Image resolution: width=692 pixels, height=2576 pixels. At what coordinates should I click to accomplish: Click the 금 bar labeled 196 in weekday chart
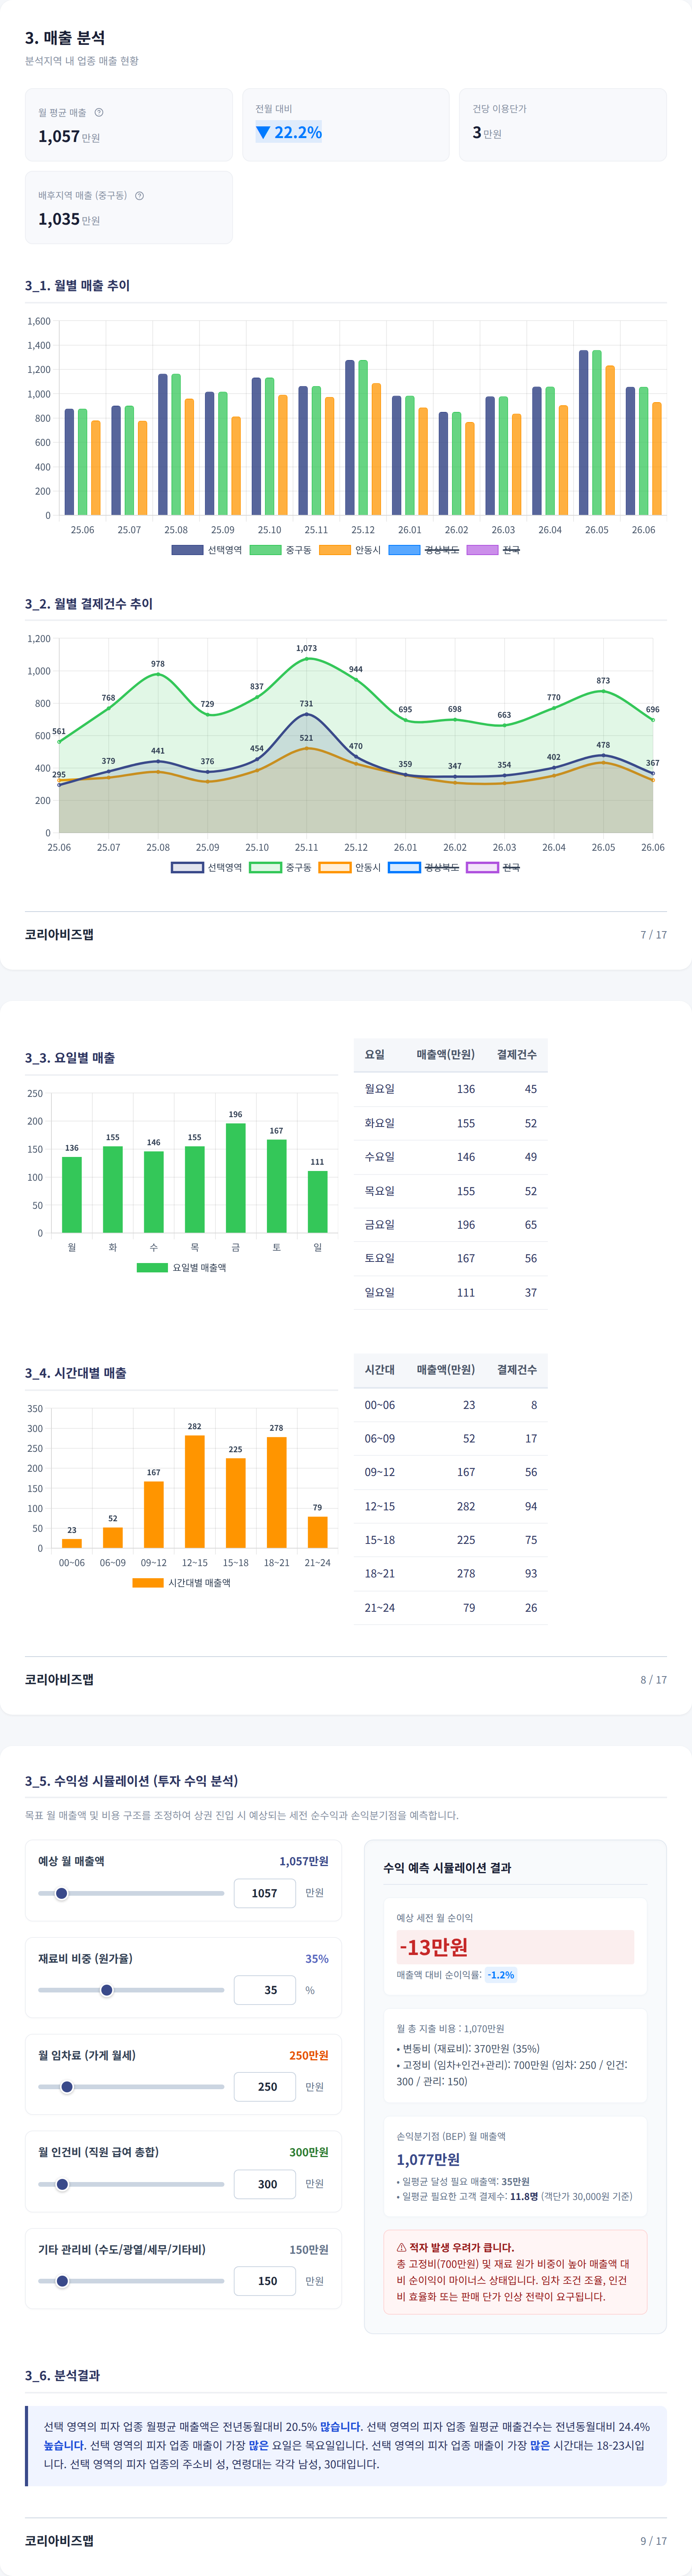236,1178
